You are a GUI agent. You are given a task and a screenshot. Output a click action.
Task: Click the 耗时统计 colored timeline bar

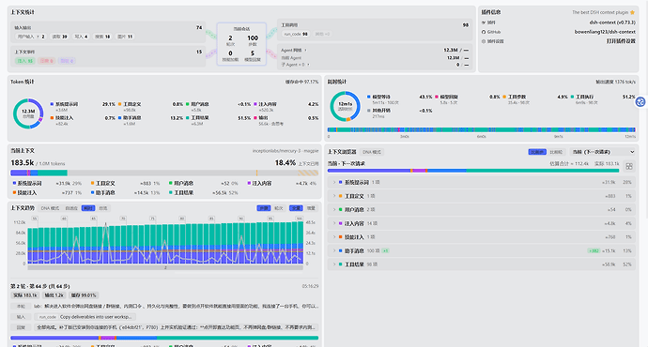pyautogui.click(x=482, y=129)
